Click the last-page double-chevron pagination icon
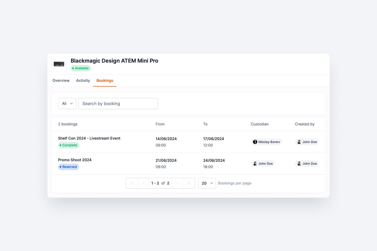The image size is (377, 251). click(189, 183)
